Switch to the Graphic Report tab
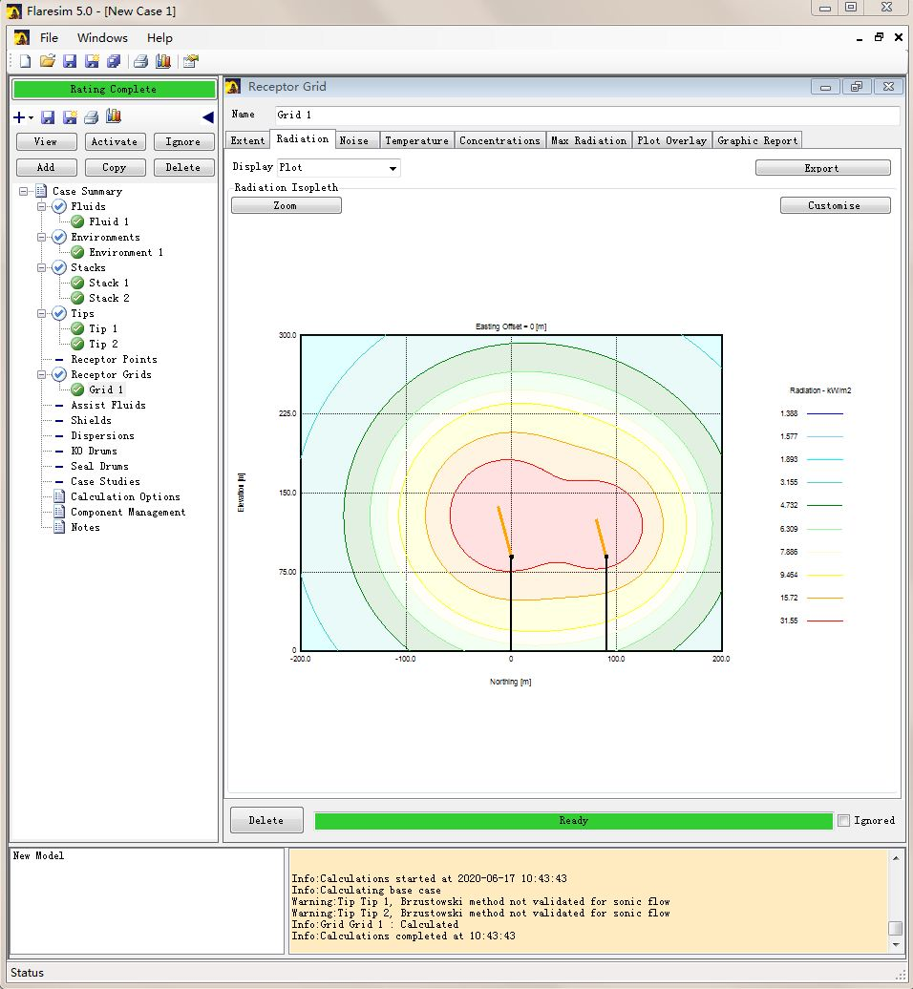913x989 pixels. 757,140
